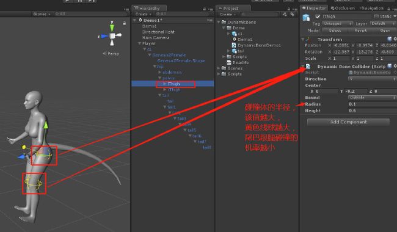Viewport: 397px width, 232px height.
Task: Click the scene gizmo lock icon
Action: click(125, 23)
